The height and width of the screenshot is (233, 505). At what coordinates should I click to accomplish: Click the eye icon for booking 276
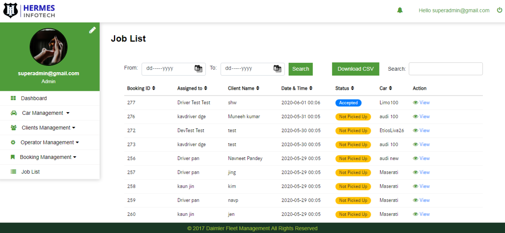415,116
